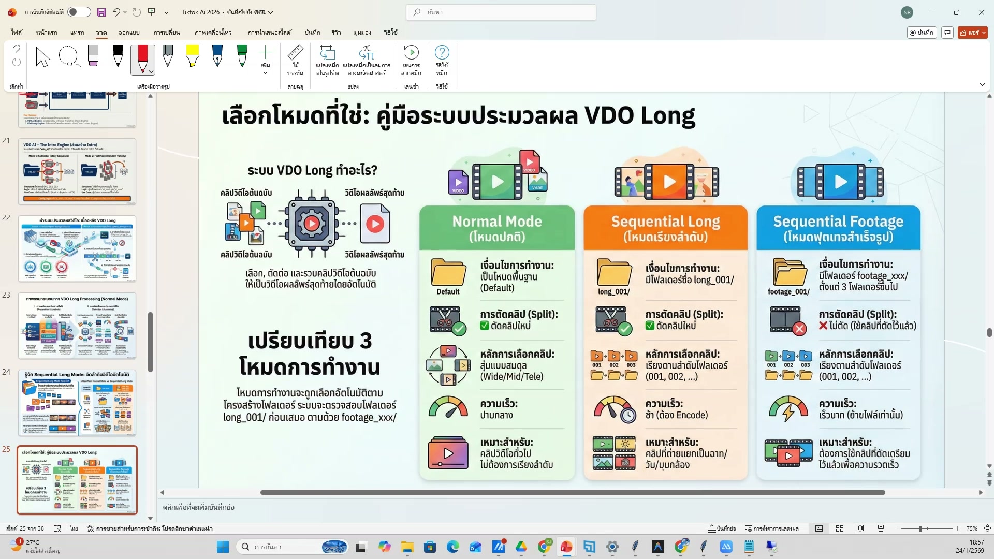The width and height of the screenshot is (994, 559).
Task: Switch to Reading view
Action: (x=860, y=528)
